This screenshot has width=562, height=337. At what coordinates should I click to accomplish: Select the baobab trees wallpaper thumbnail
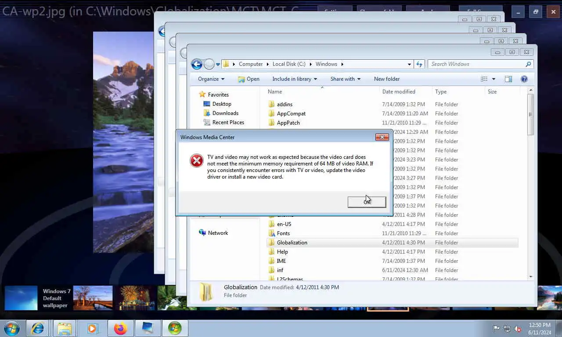(x=93, y=298)
